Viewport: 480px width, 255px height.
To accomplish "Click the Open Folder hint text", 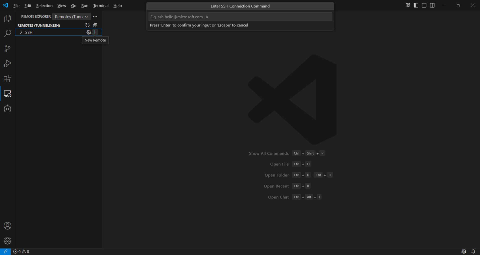I will pos(277,175).
